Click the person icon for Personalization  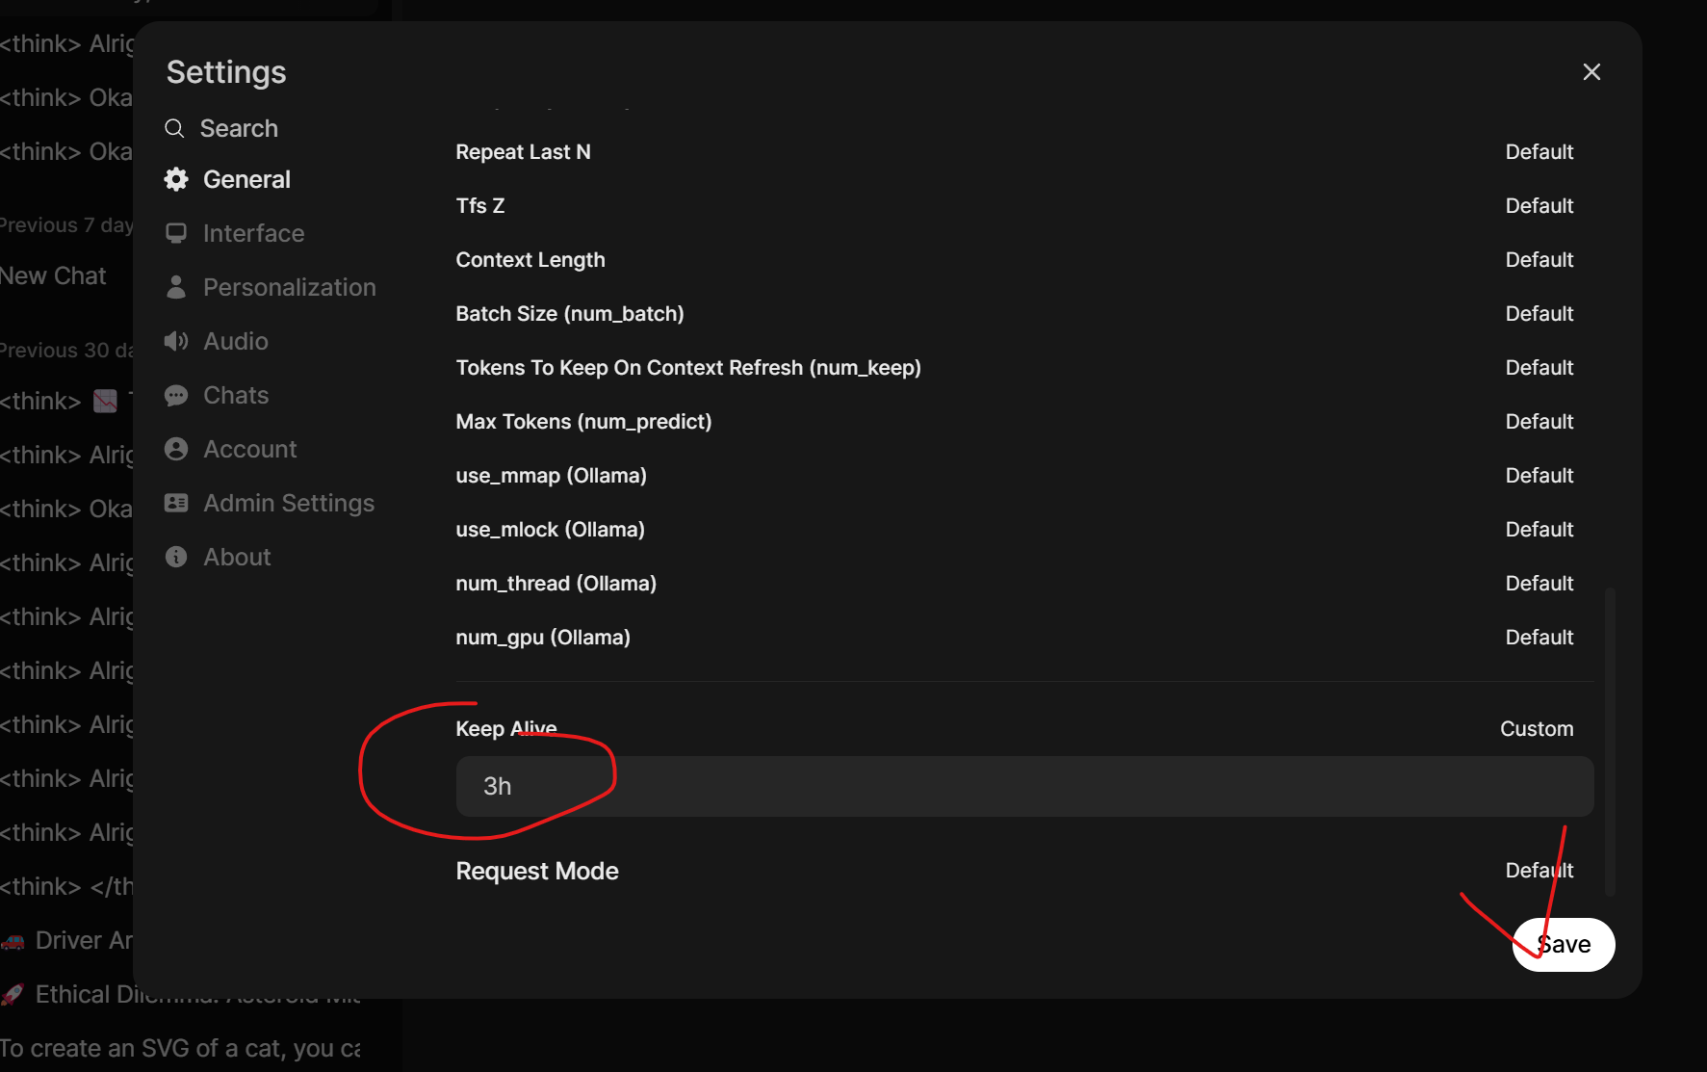pos(176,288)
